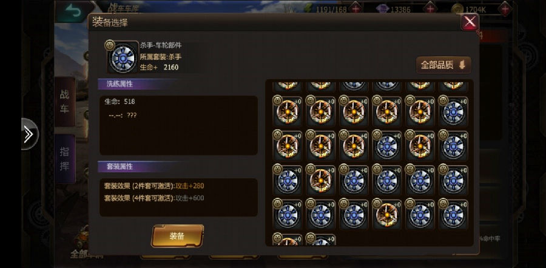Image resolution: width=546 pixels, height=268 pixels.
Task: Select selected 杀手 wheel part preview icon
Action: tap(123, 57)
